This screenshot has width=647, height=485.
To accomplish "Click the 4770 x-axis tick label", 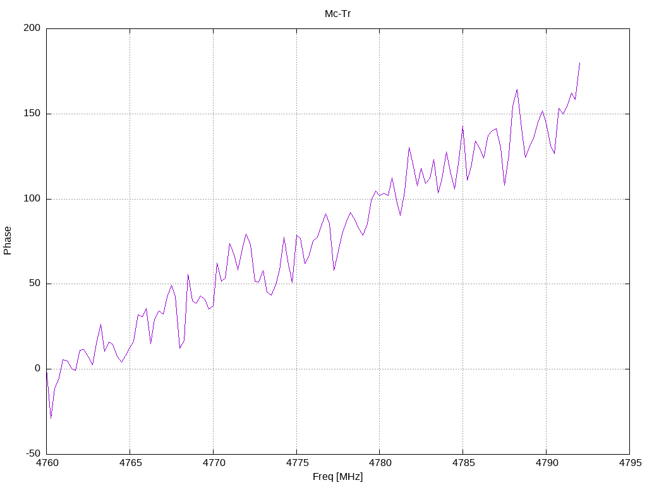I will pyautogui.click(x=214, y=463).
